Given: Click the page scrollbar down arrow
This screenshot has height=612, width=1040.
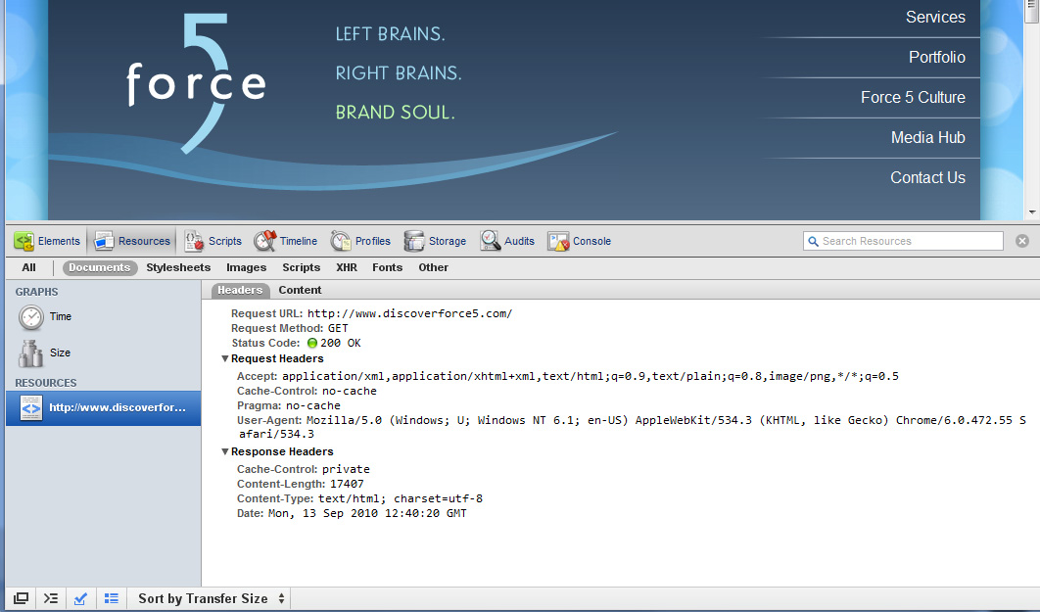Looking at the screenshot, I should (1032, 212).
